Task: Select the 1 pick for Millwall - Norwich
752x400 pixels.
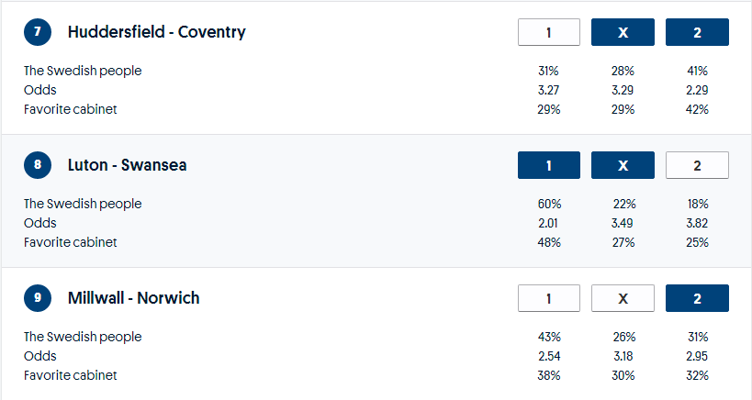Action: [x=549, y=298]
